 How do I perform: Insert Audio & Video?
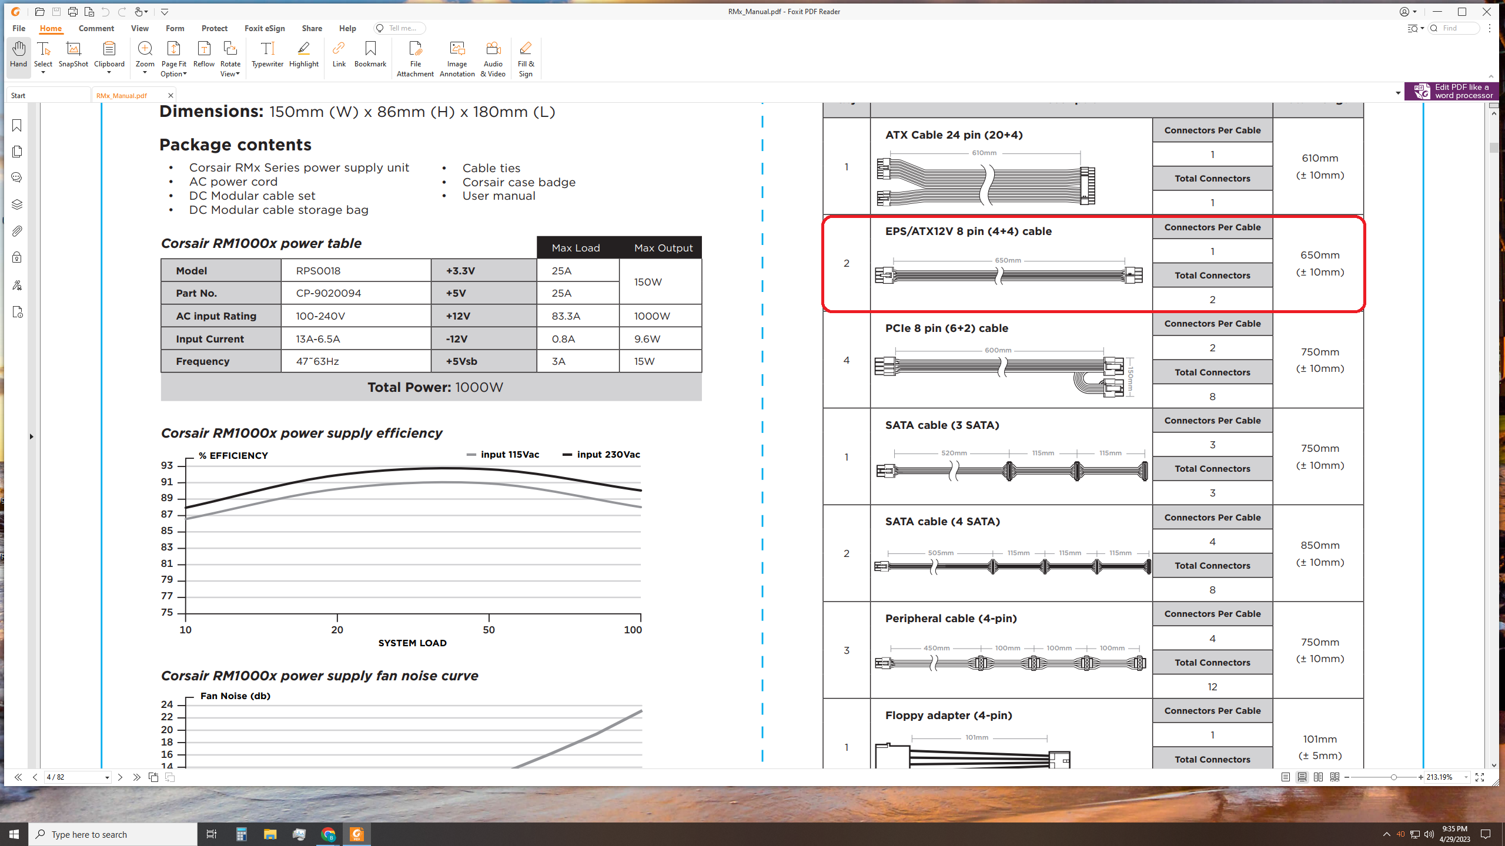493,59
